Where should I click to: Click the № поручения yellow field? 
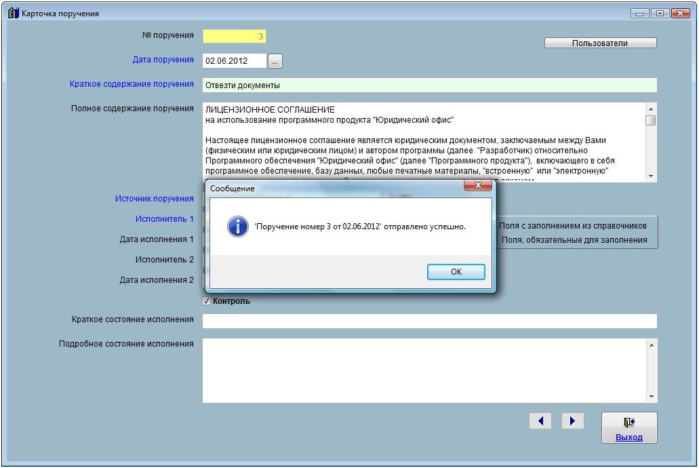[235, 36]
